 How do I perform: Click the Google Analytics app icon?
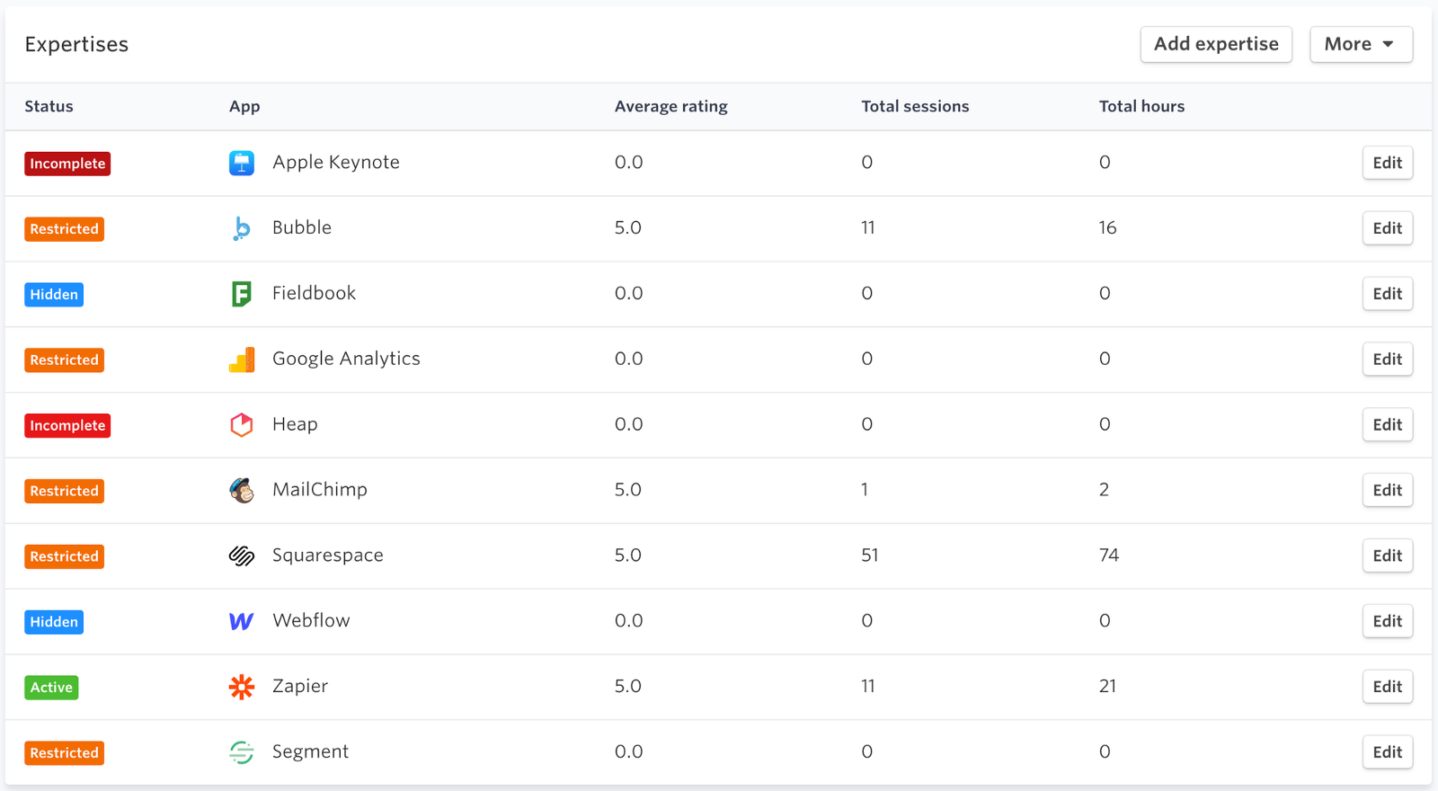(242, 360)
